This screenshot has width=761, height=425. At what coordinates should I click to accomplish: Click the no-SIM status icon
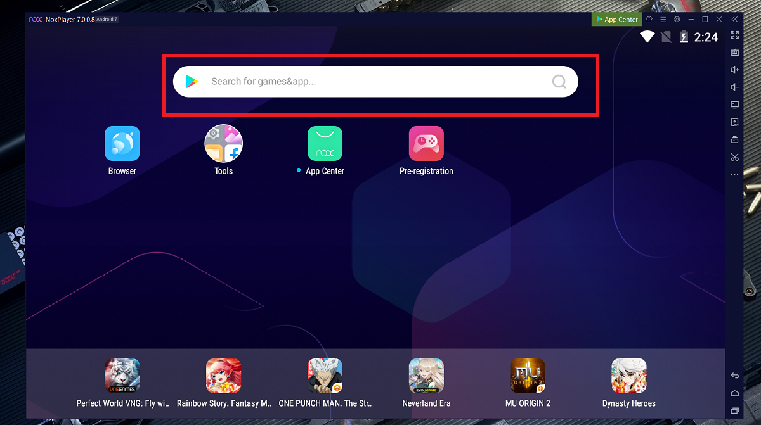click(666, 37)
